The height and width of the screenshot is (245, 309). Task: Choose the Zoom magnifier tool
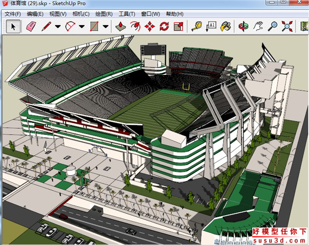[x=272, y=26]
